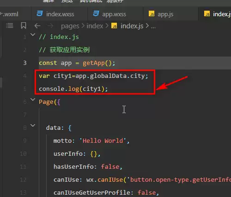
Task: Collapse the fold arrow at line 1
Action: click(x=33, y=35)
